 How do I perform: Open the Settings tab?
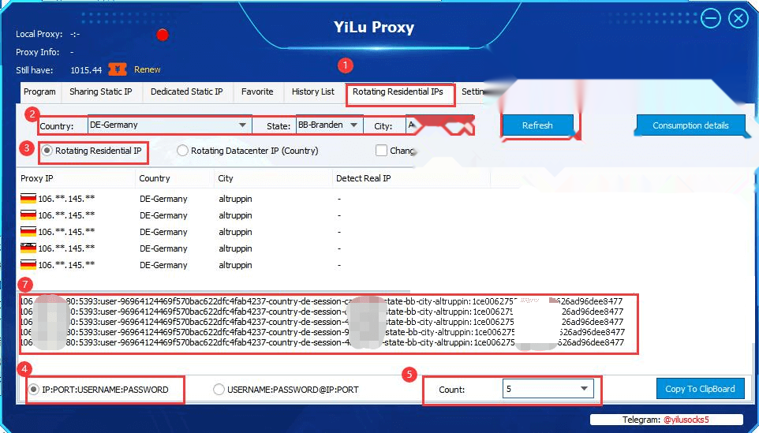(472, 92)
